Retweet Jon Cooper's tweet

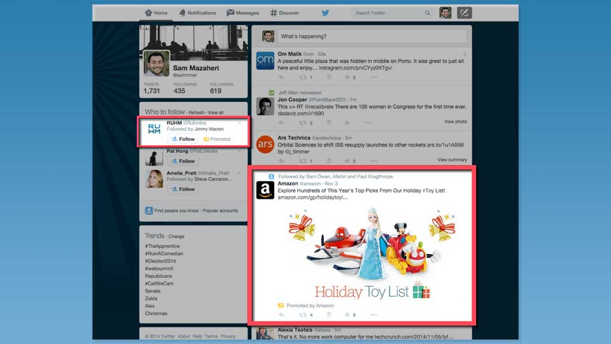305,122
